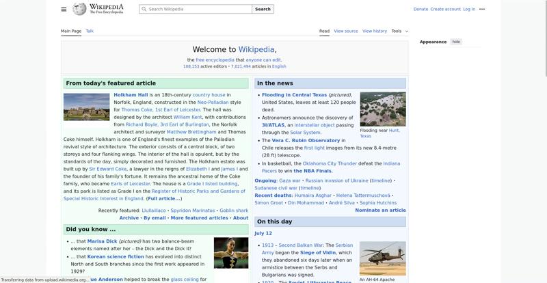Open the glass ceiling link
547x283 pixels.
coord(185,280)
